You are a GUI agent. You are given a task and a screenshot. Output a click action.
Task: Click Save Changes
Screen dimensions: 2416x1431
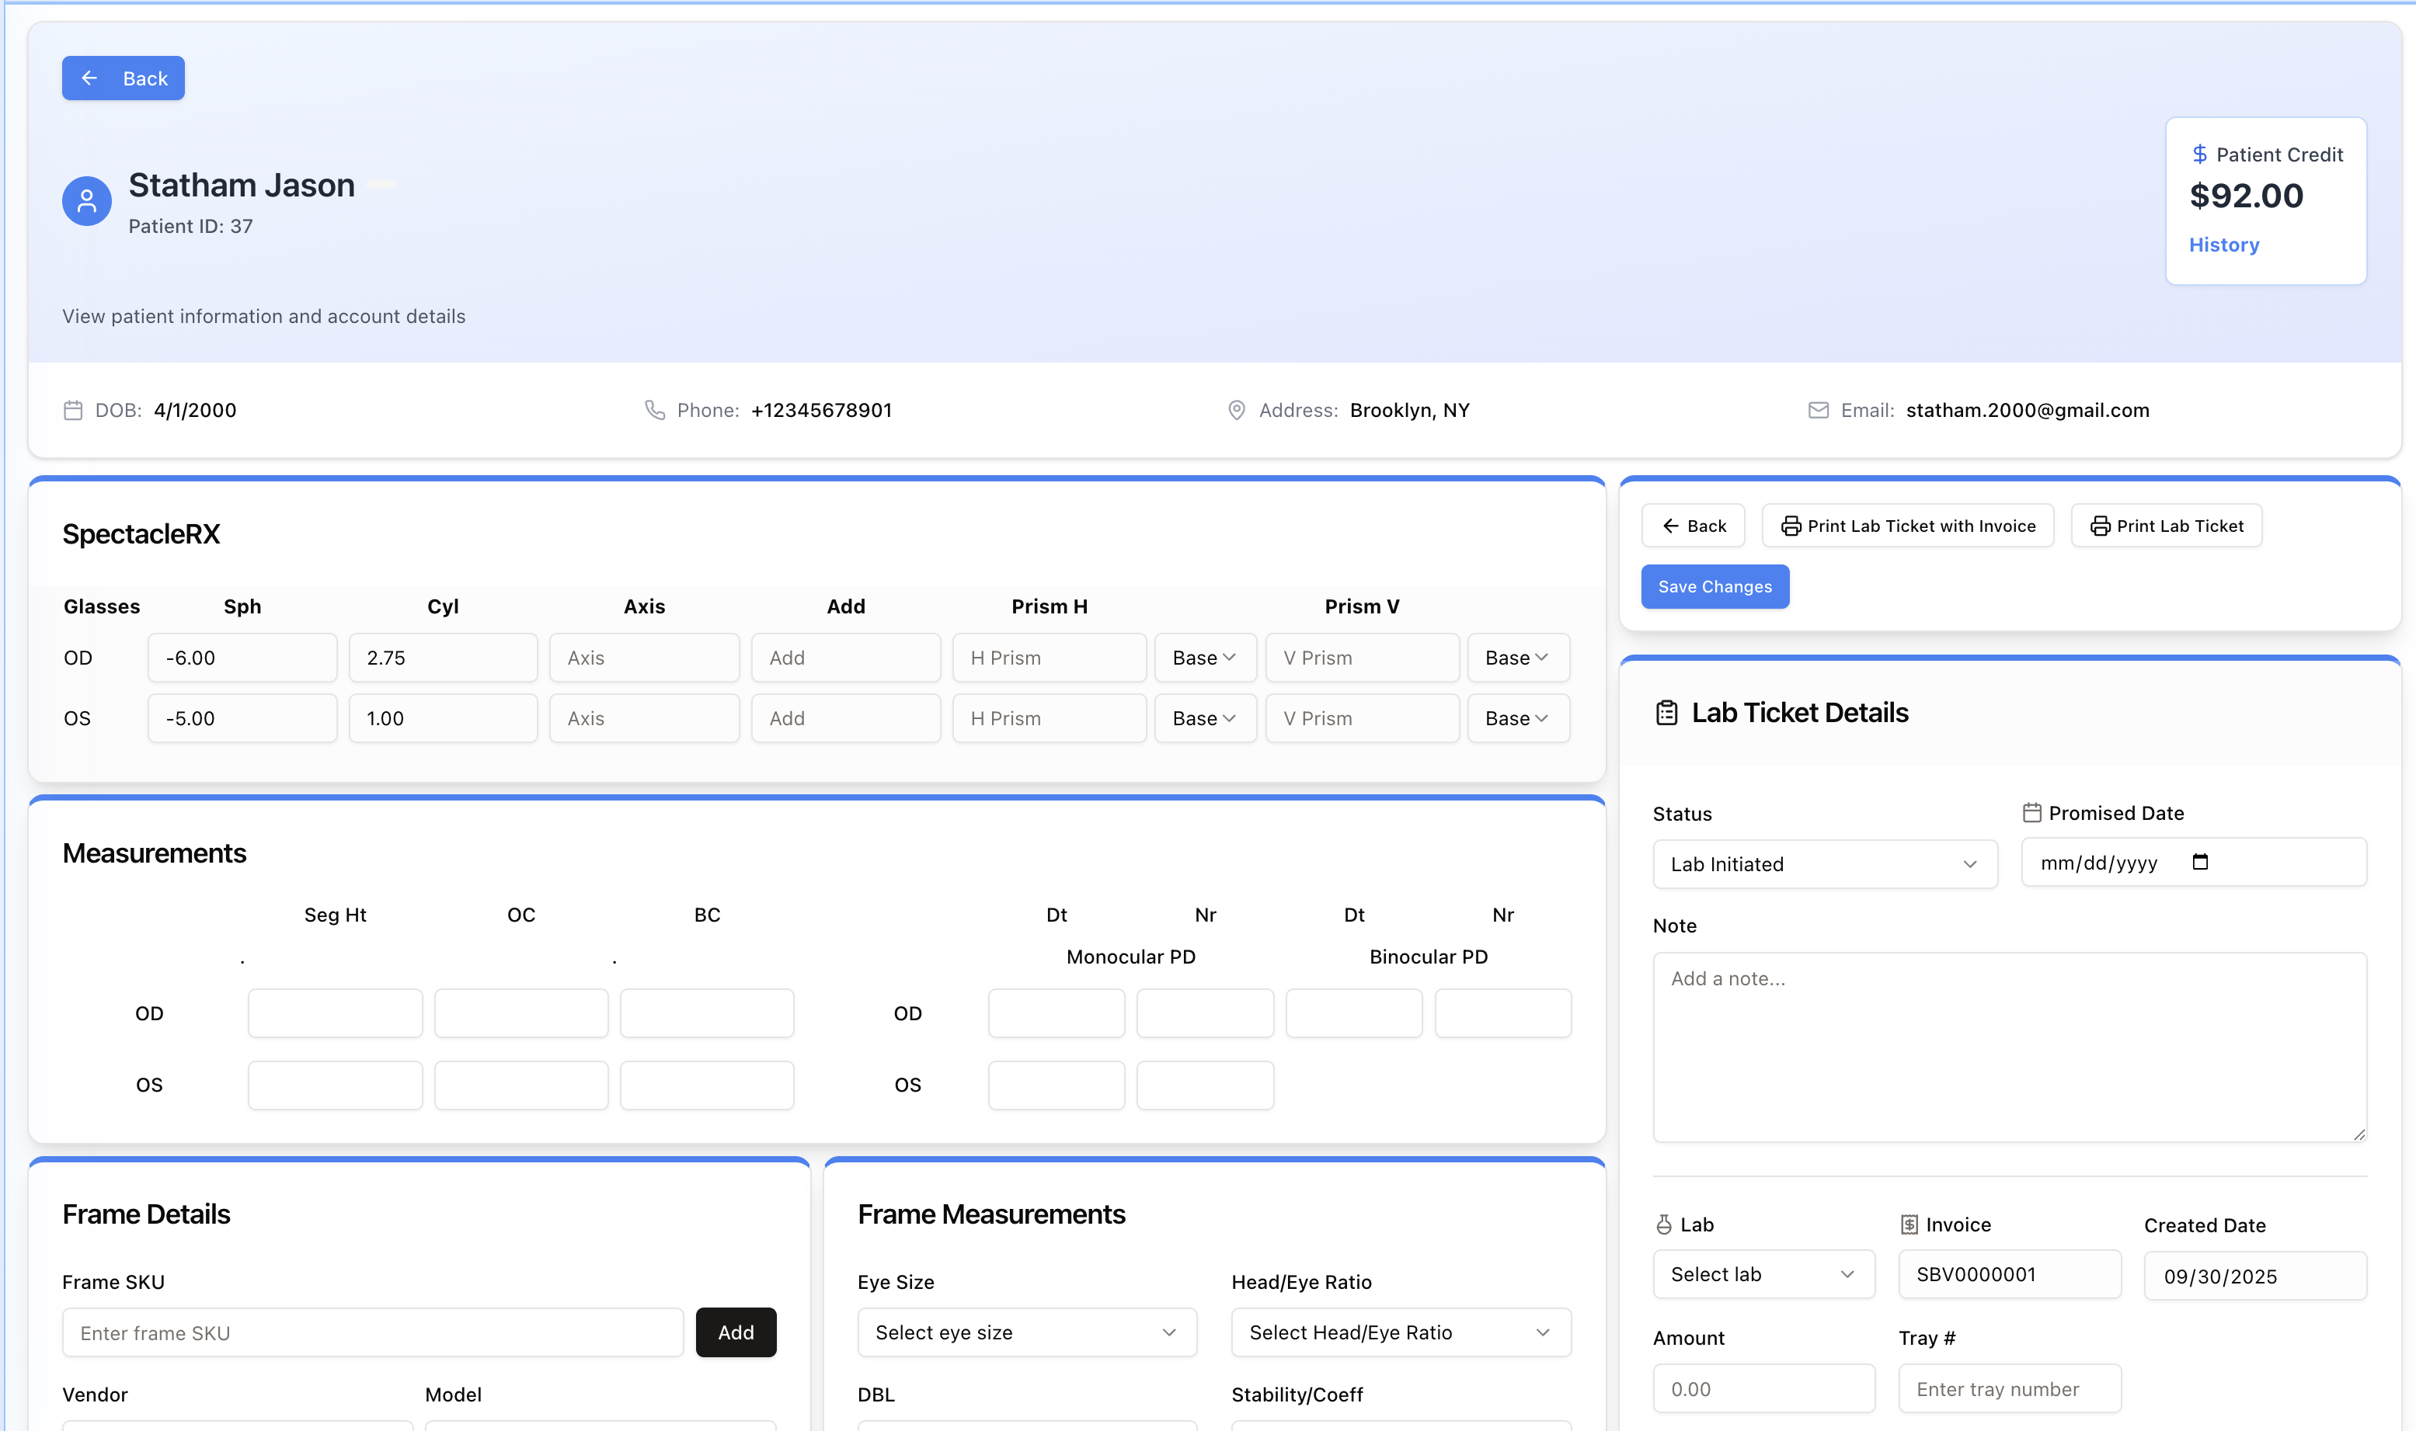click(1715, 586)
